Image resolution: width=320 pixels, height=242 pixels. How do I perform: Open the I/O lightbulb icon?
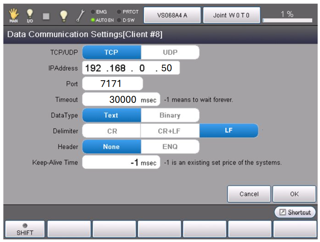pos(30,16)
